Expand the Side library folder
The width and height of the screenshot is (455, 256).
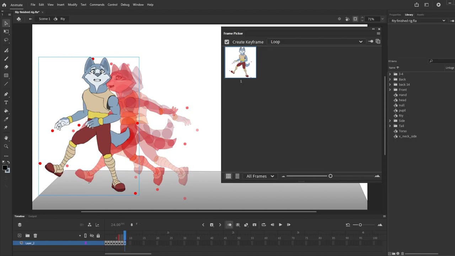390,121
